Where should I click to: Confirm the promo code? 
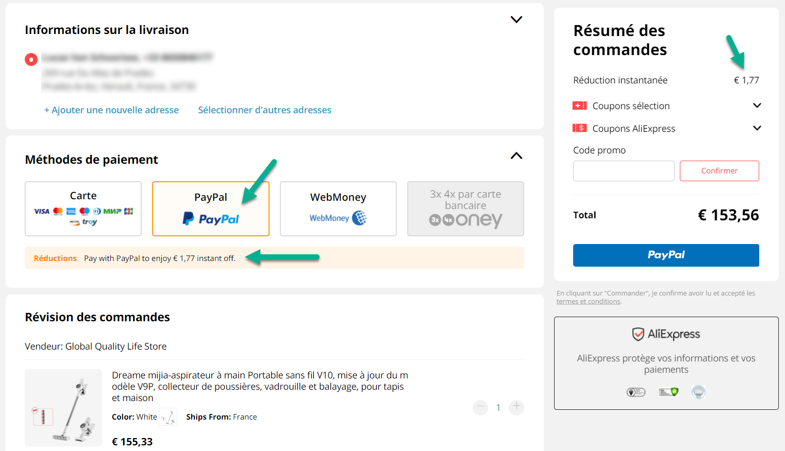pos(719,171)
